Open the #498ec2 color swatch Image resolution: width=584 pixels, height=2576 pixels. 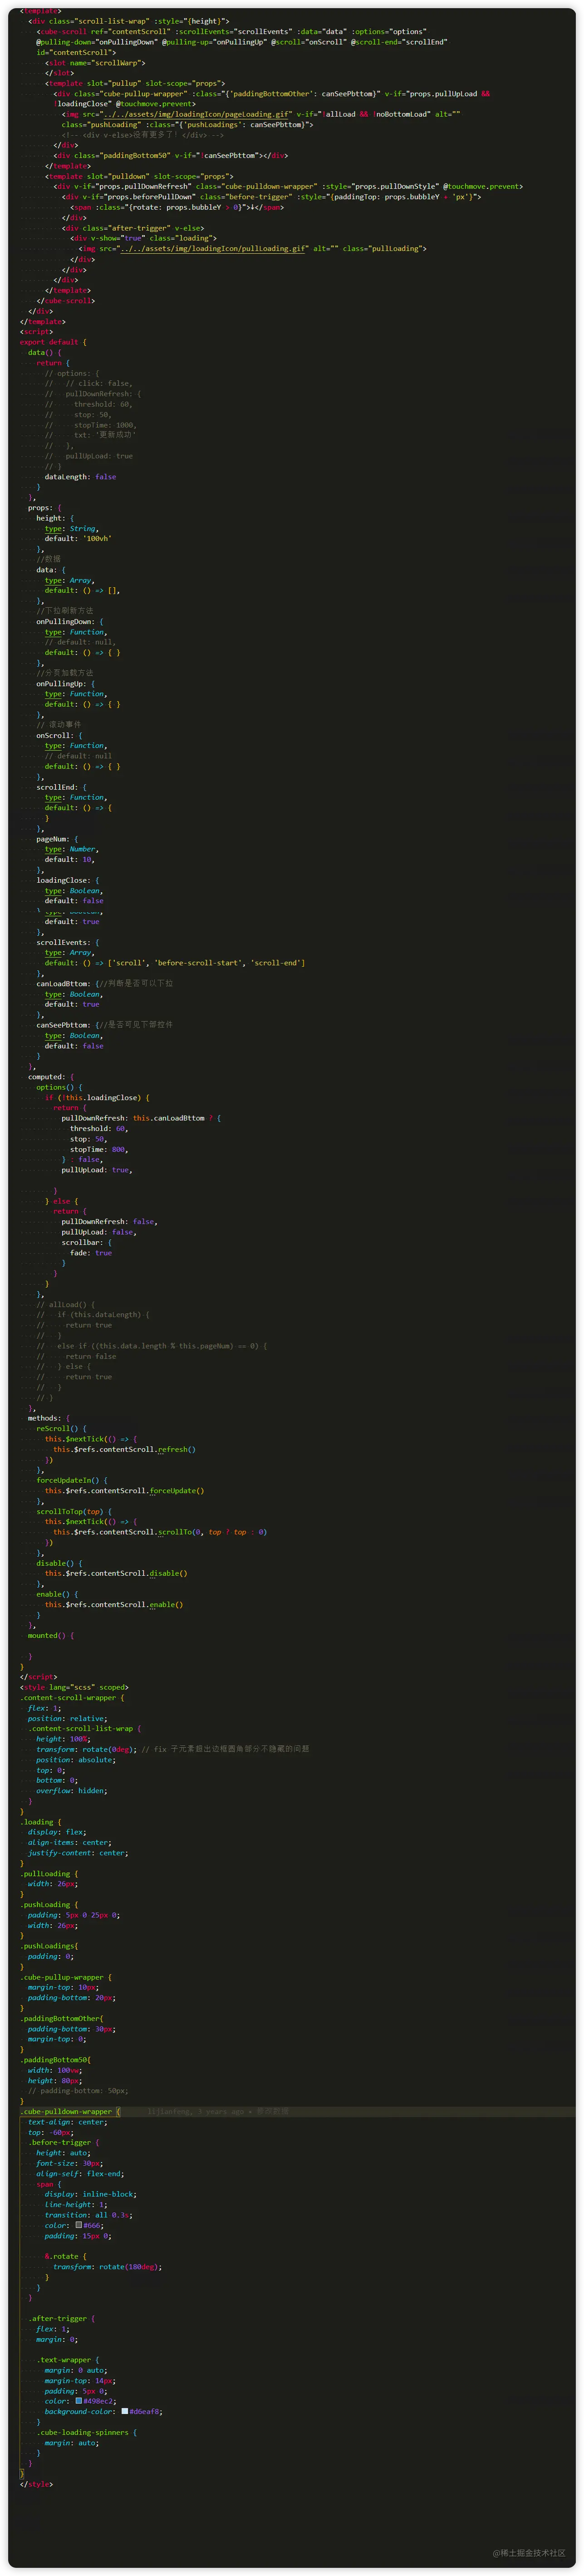coord(79,2401)
